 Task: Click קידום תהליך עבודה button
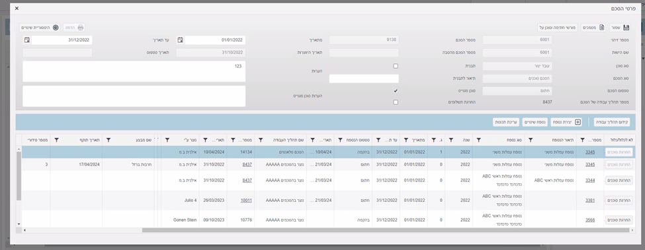coord(612,122)
